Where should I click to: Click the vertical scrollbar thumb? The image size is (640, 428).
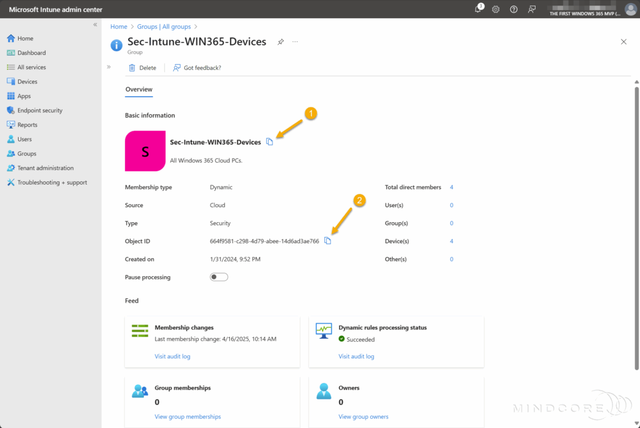pyautogui.click(x=636, y=228)
